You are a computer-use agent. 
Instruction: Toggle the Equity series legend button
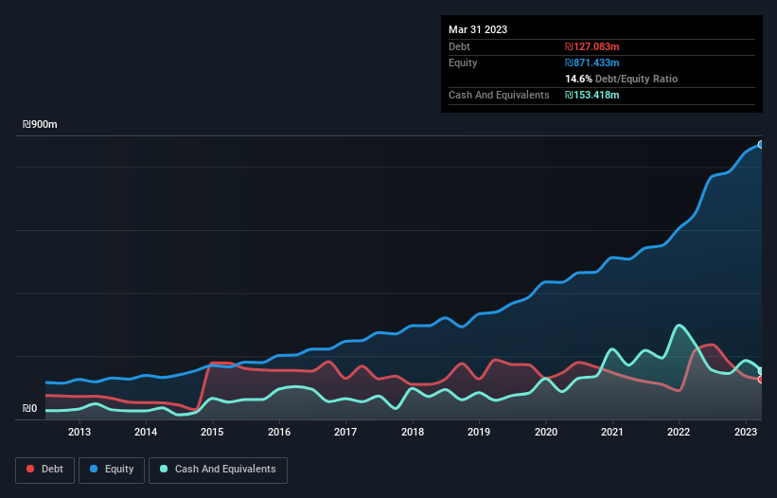pyautogui.click(x=112, y=470)
